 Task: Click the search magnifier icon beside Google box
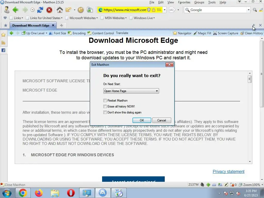pos(255,10)
